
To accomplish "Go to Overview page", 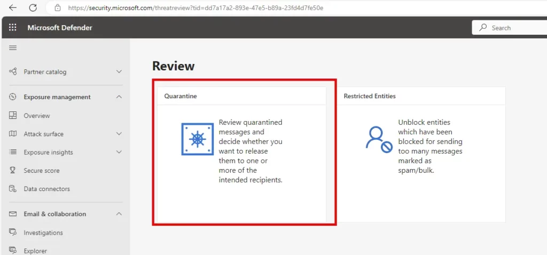I will click(37, 116).
